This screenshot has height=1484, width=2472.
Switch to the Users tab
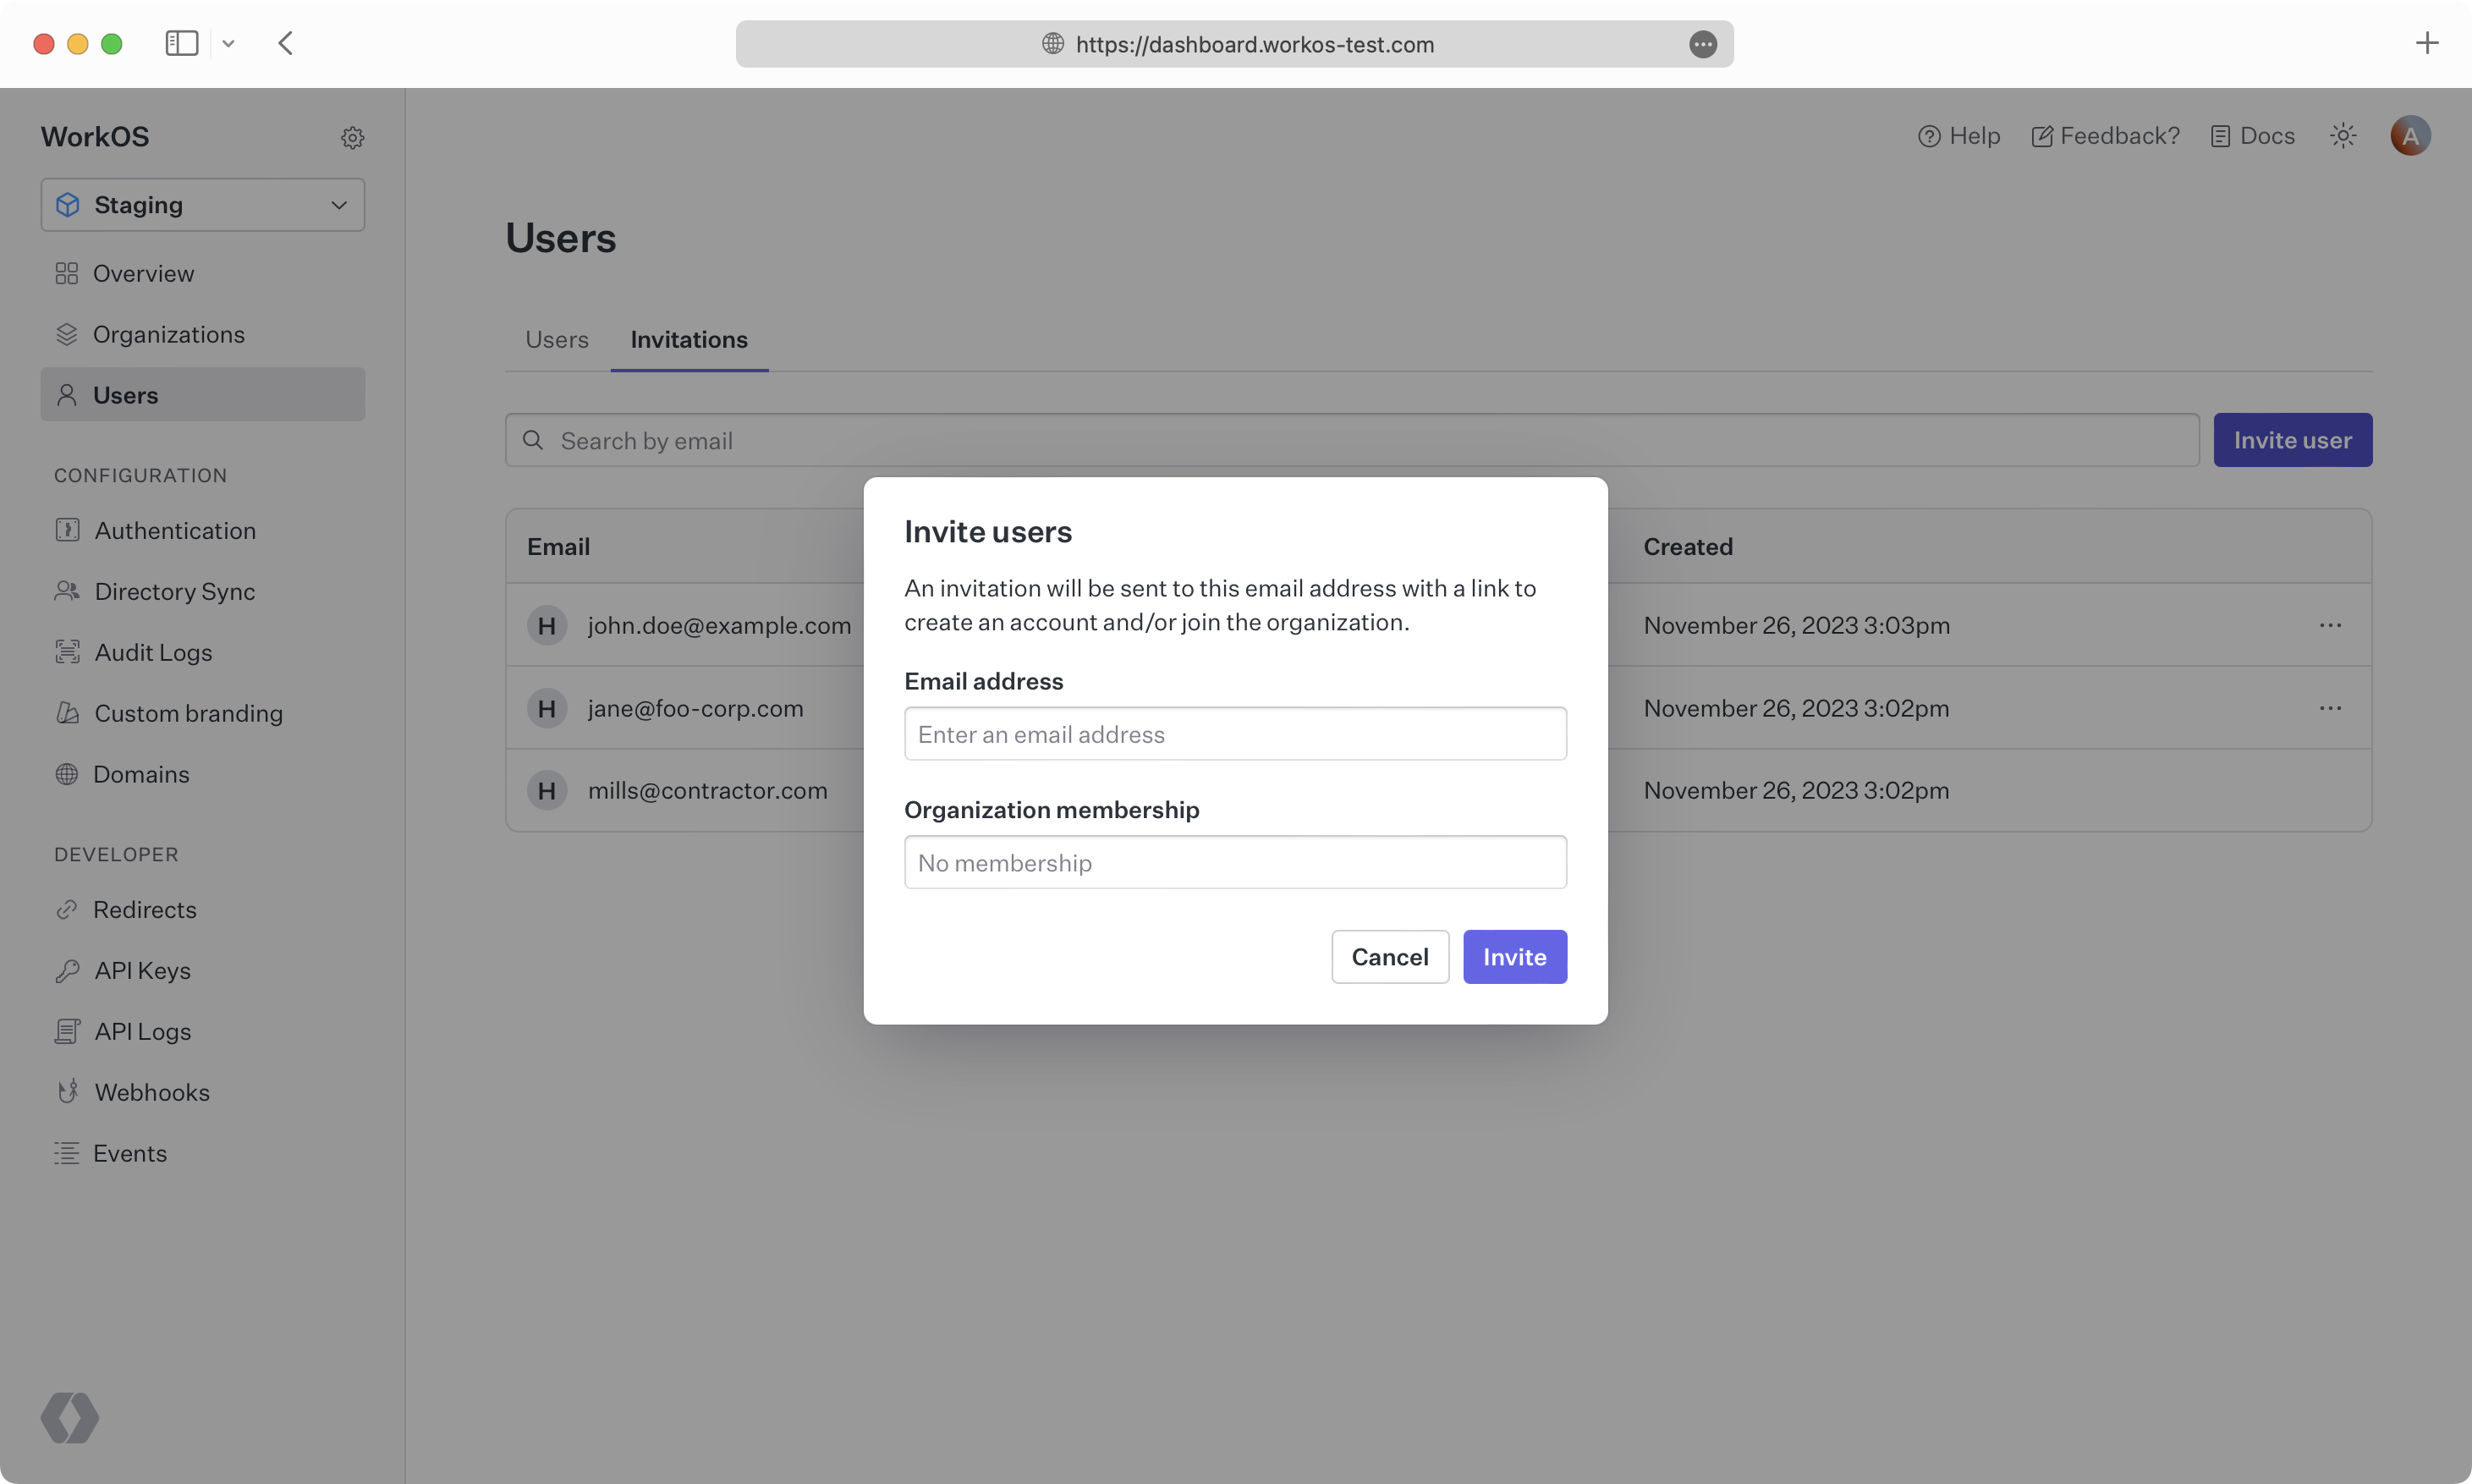coord(557,340)
